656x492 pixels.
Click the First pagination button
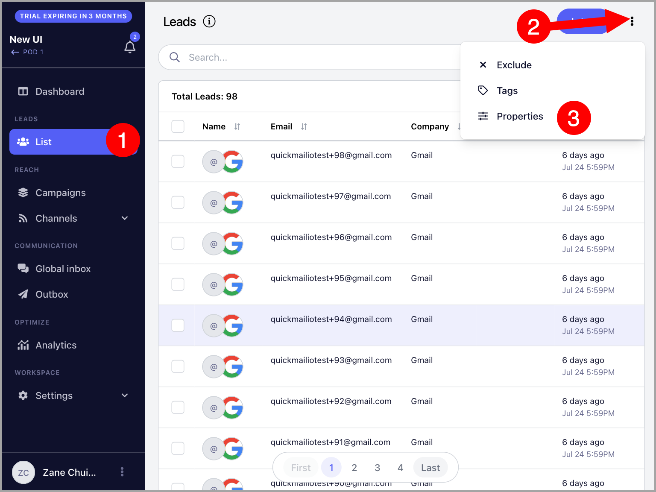coord(301,468)
